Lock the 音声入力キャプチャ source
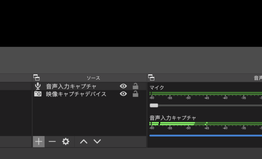Screen dimensions: 262x159 coord(136,86)
